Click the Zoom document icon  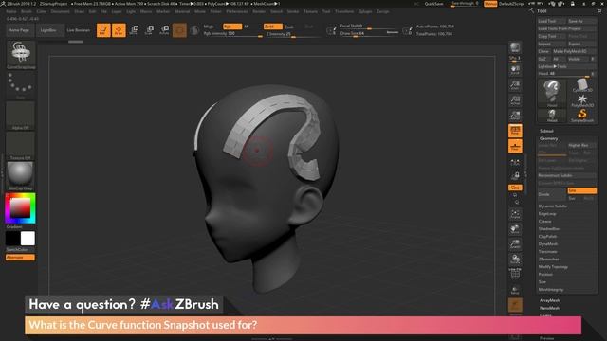click(x=515, y=85)
